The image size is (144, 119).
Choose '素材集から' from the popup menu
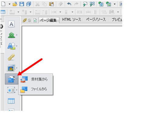click(x=39, y=79)
